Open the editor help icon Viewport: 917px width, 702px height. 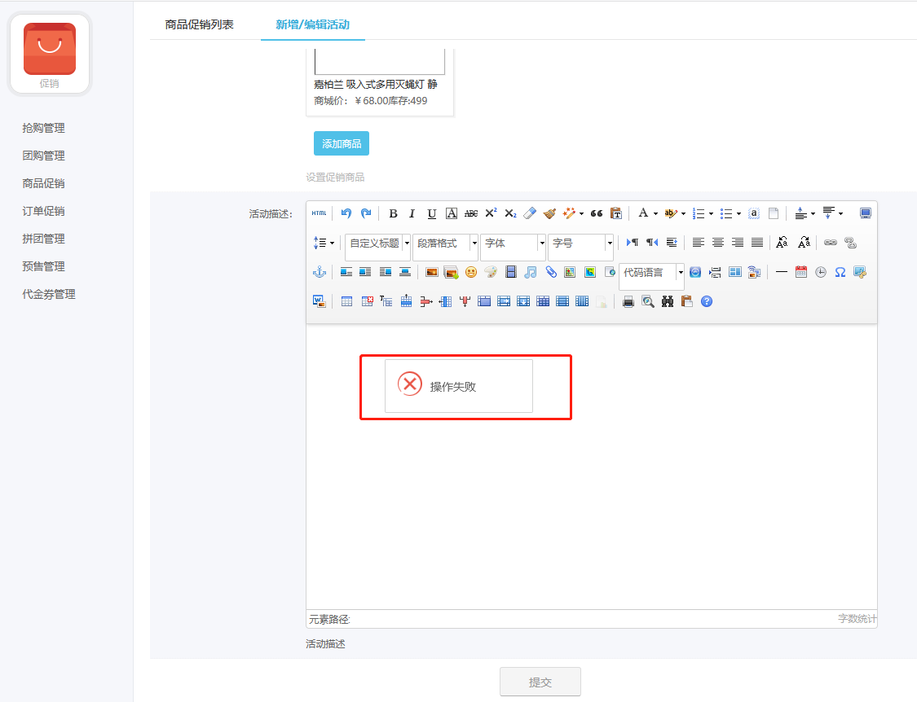706,301
